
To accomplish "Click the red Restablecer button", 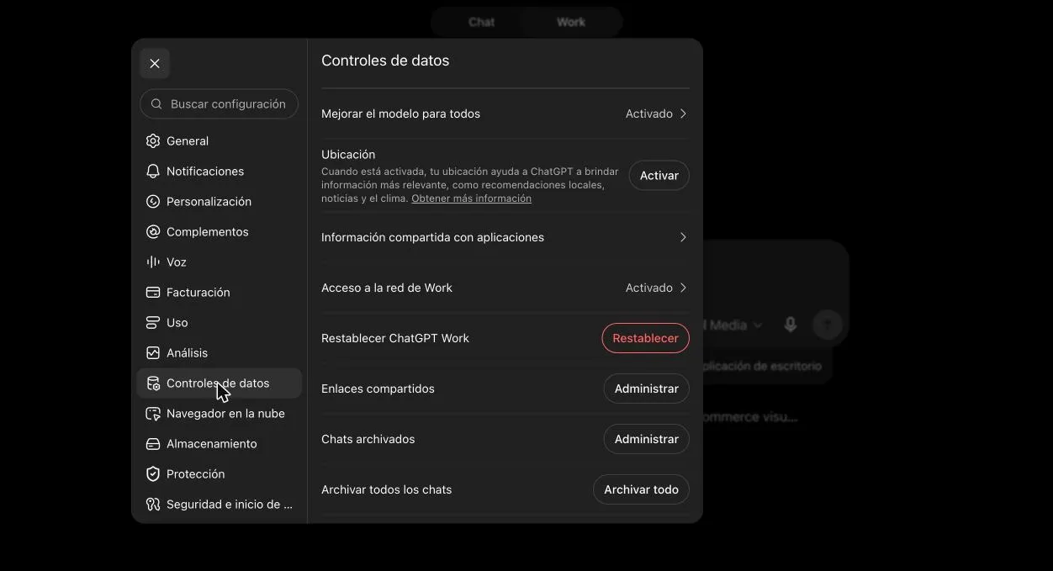I will click(x=645, y=338).
